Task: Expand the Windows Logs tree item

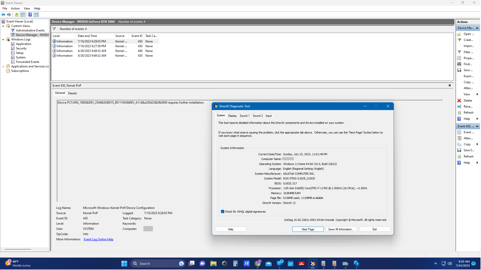Action: click(3, 39)
